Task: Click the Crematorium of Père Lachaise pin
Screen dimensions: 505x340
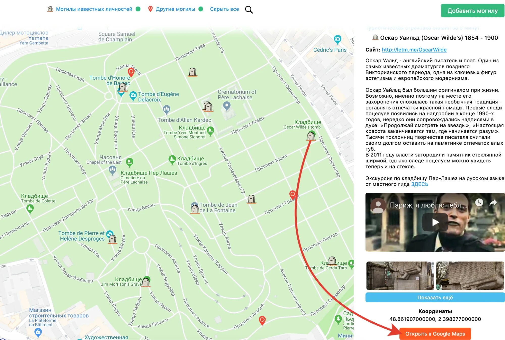Action: click(x=227, y=106)
